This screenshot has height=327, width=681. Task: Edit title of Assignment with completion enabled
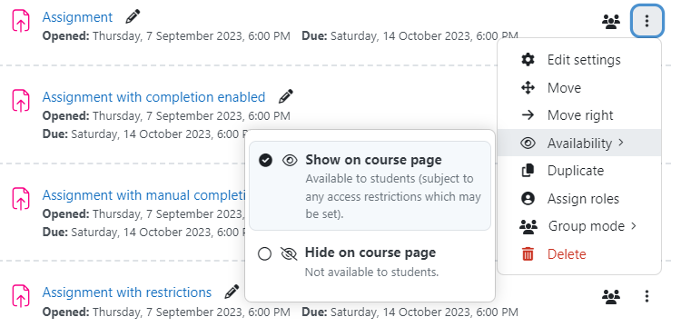(286, 96)
